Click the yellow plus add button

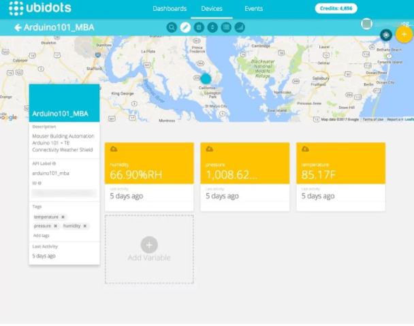pos(404,34)
